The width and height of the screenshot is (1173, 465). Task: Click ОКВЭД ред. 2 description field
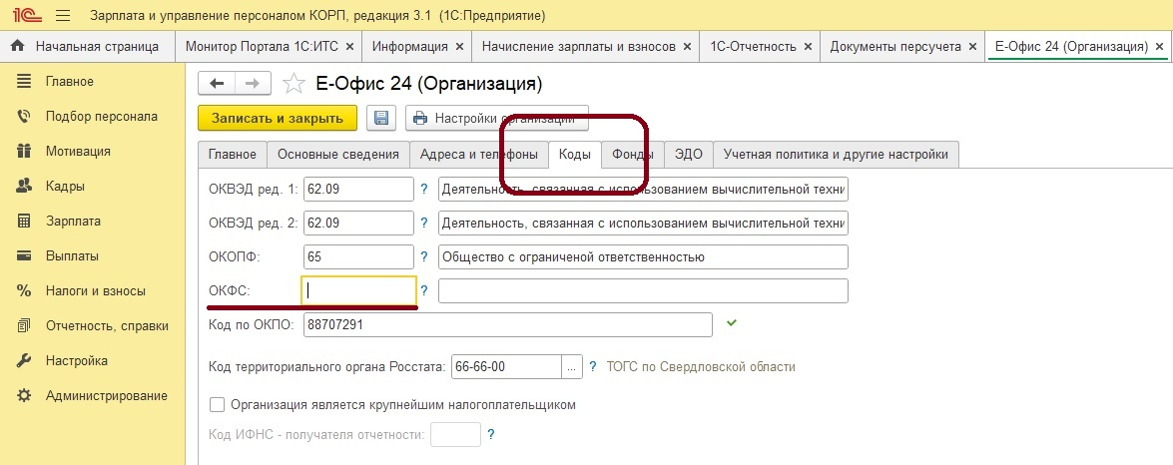pos(643,223)
